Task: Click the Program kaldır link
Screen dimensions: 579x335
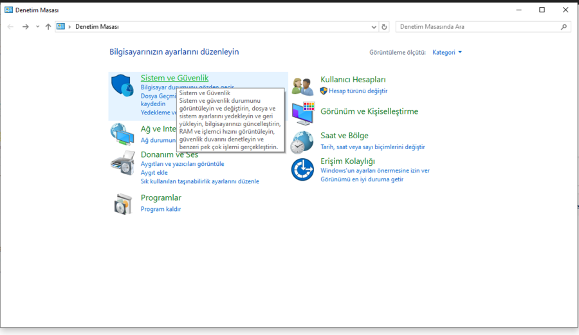Action: tap(161, 209)
